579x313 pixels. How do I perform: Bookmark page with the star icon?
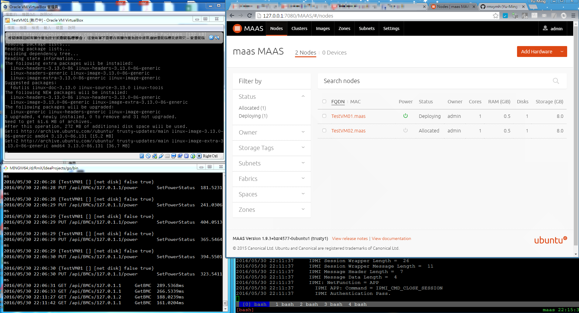click(495, 16)
